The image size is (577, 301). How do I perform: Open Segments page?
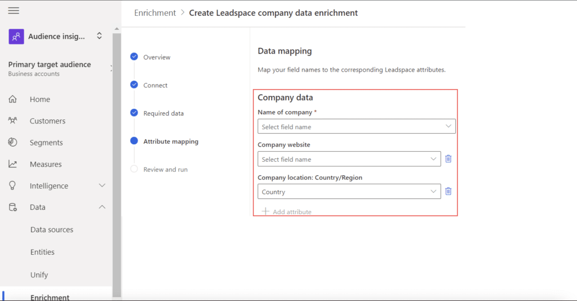click(46, 143)
